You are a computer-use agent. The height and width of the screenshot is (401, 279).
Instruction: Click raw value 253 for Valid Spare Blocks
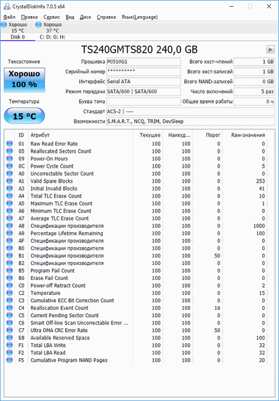point(260,181)
